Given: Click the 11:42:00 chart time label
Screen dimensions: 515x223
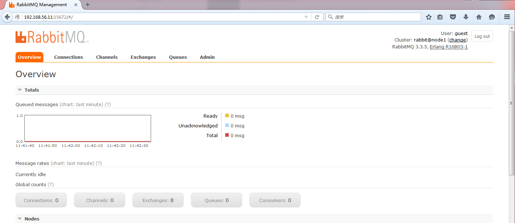Looking at the screenshot, I should click(x=71, y=145).
